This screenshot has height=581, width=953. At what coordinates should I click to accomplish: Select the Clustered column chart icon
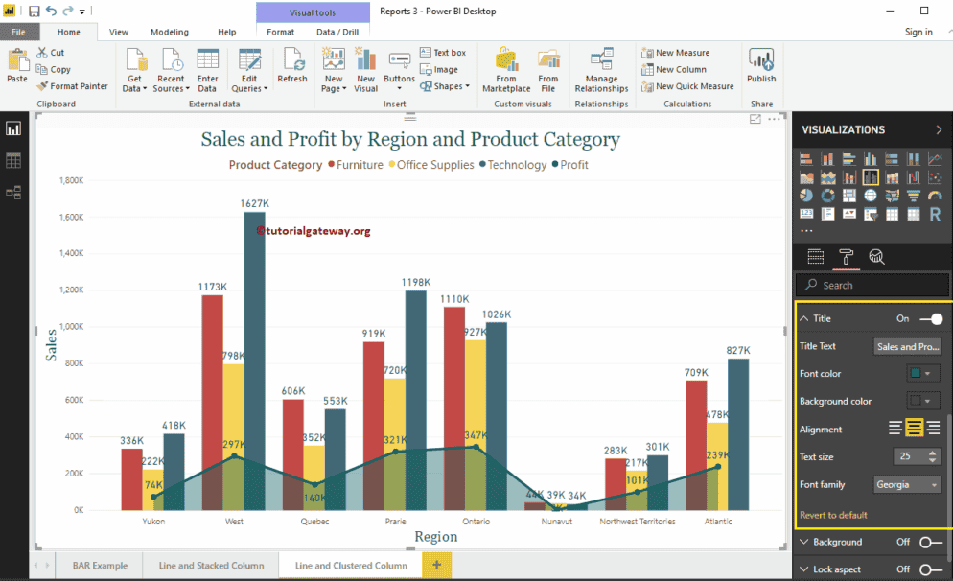pyautogui.click(x=871, y=159)
